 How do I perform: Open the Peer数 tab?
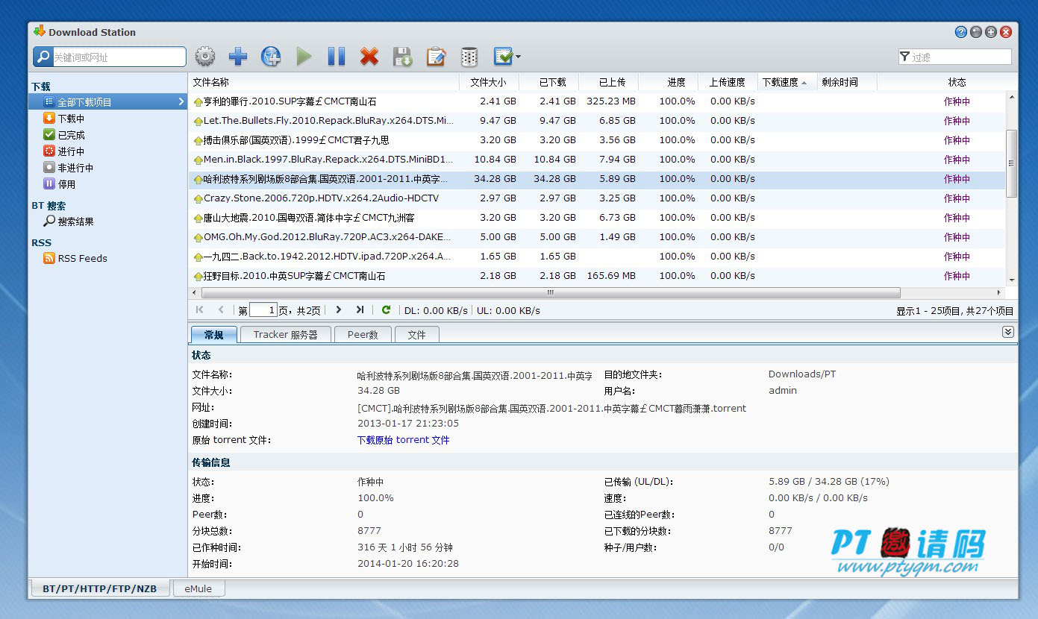click(363, 335)
